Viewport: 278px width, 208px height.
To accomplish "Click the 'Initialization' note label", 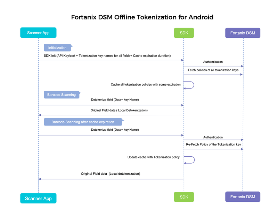I will [x=57, y=48].
